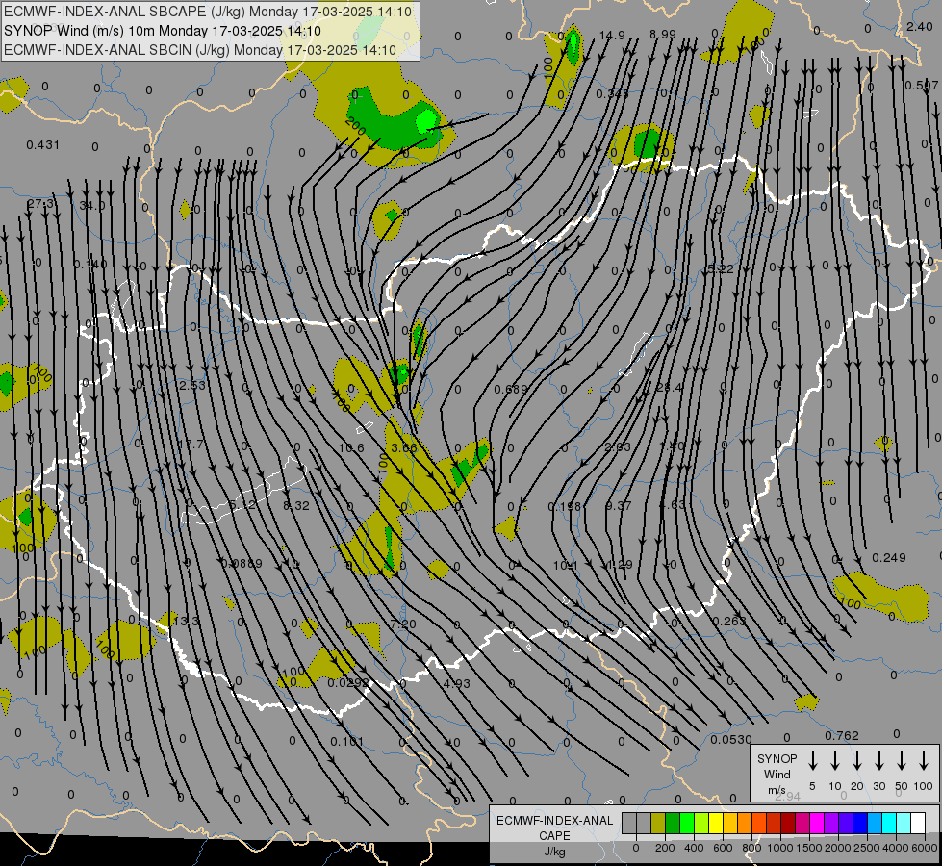Select the white swatch on the CAPE scale
The height and width of the screenshot is (866, 942).
918,824
